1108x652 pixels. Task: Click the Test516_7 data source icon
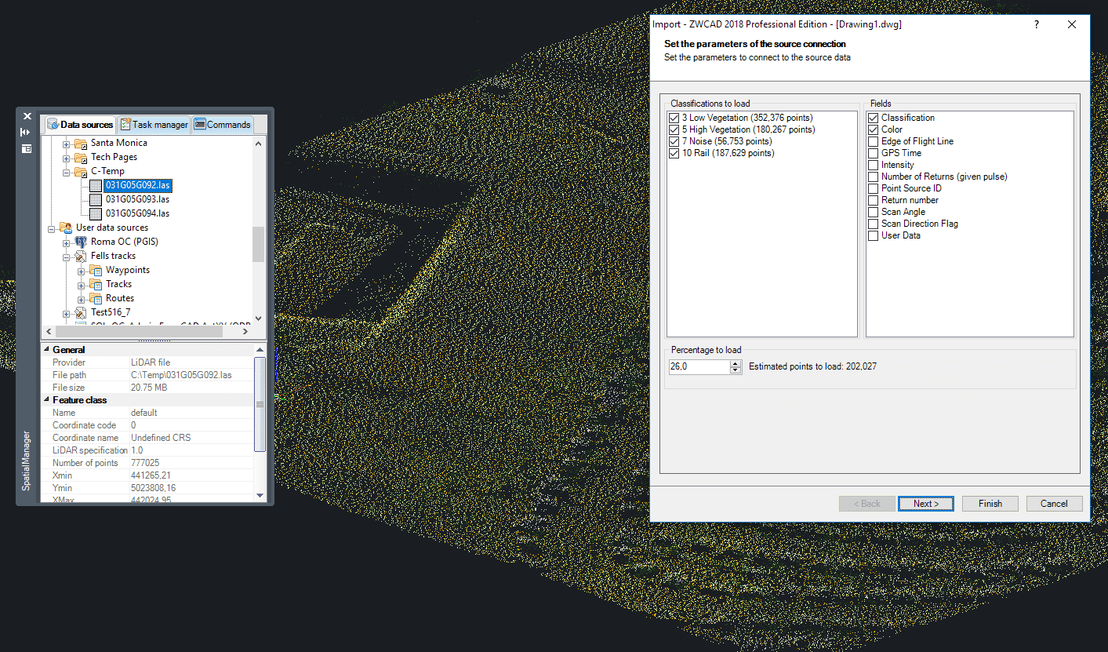pyautogui.click(x=82, y=313)
